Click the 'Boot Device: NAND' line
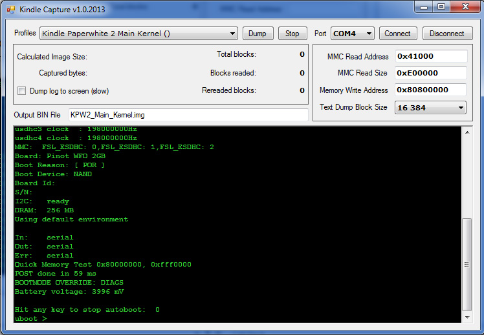Screen dimensions: 484x335 tap(53, 174)
